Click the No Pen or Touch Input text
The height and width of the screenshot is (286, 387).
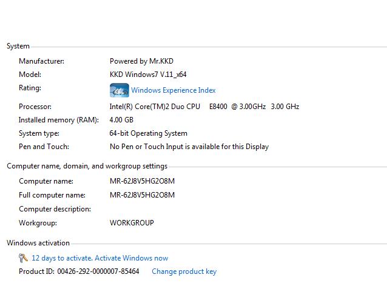(189, 147)
